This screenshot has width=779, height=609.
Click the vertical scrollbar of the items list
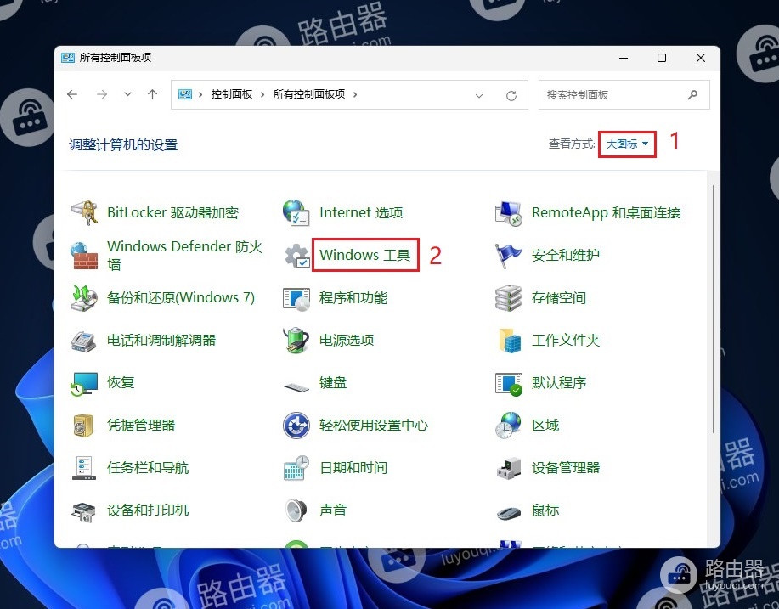tap(714, 308)
